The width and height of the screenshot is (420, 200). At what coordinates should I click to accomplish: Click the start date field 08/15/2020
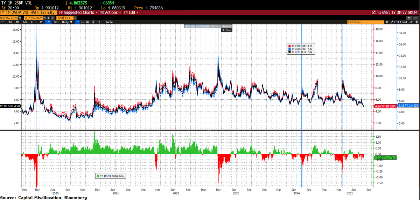pos(9,18)
